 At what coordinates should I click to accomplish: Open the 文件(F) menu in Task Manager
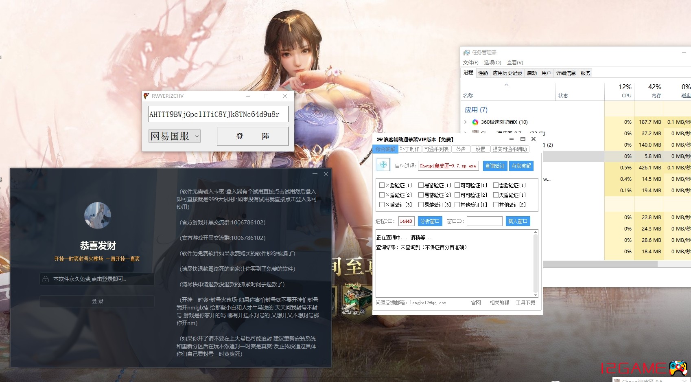click(x=471, y=63)
